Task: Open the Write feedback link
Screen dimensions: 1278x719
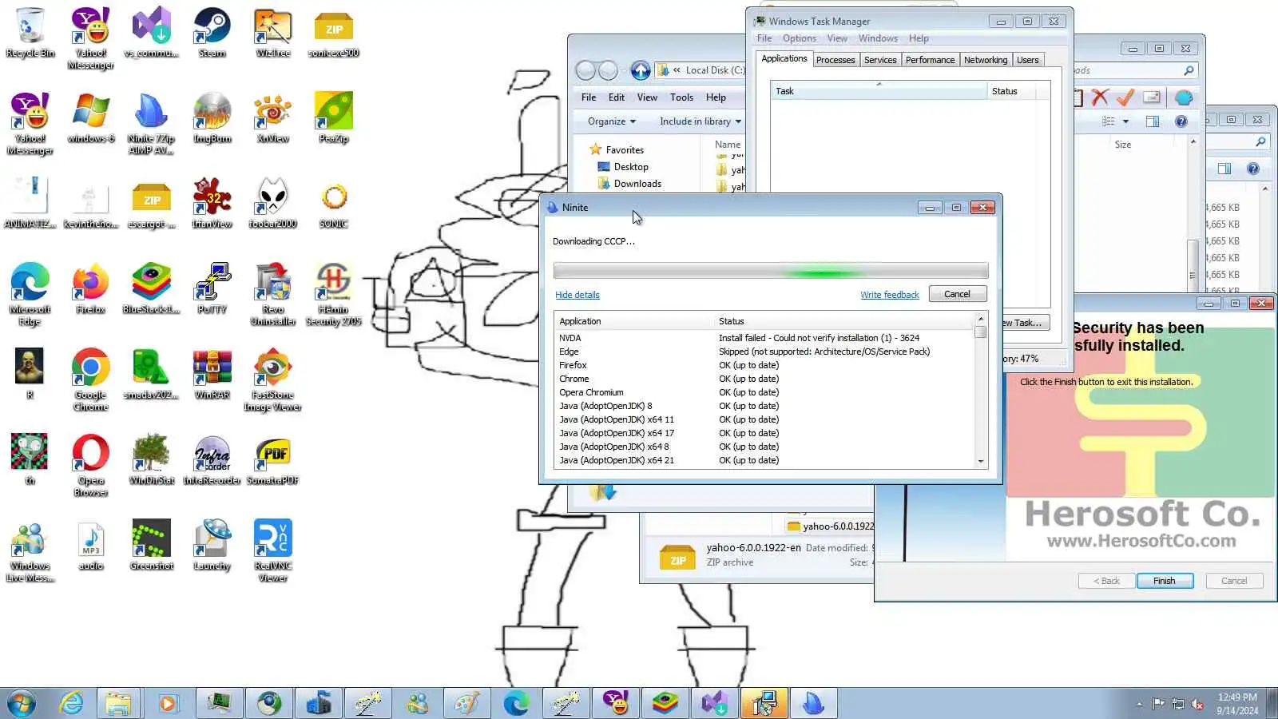Action: 890,295
